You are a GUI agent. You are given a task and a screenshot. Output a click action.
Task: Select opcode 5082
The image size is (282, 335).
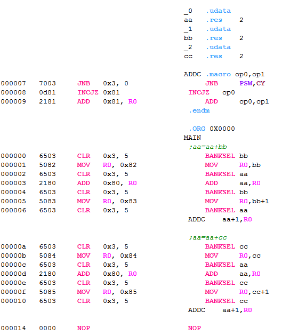pyautogui.click(x=47, y=165)
